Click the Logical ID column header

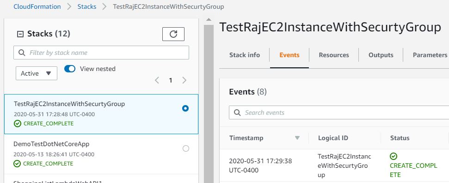[x=333, y=138]
